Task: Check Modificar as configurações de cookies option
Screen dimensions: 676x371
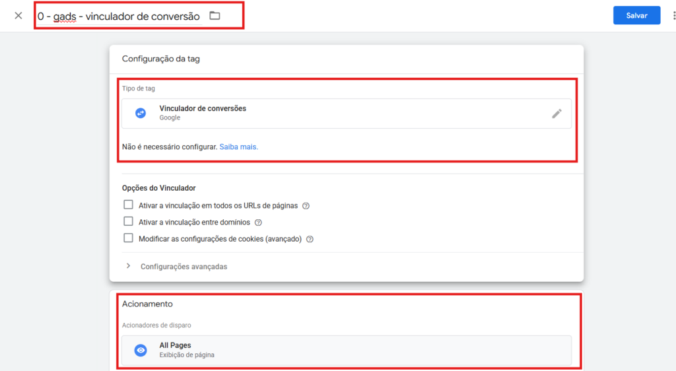Action: [128, 238]
